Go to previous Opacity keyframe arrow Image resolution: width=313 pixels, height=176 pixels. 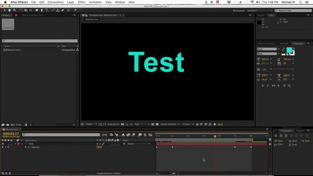click(x=2, y=147)
